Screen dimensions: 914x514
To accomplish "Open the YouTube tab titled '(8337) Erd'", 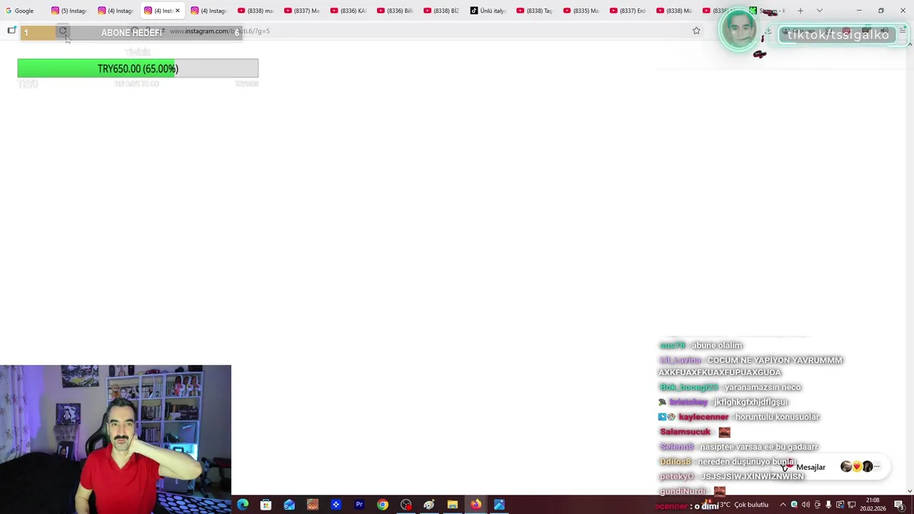I will pyautogui.click(x=627, y=11).
